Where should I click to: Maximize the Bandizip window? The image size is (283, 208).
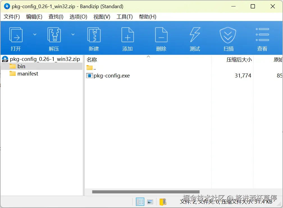click(x=253, y=6)
